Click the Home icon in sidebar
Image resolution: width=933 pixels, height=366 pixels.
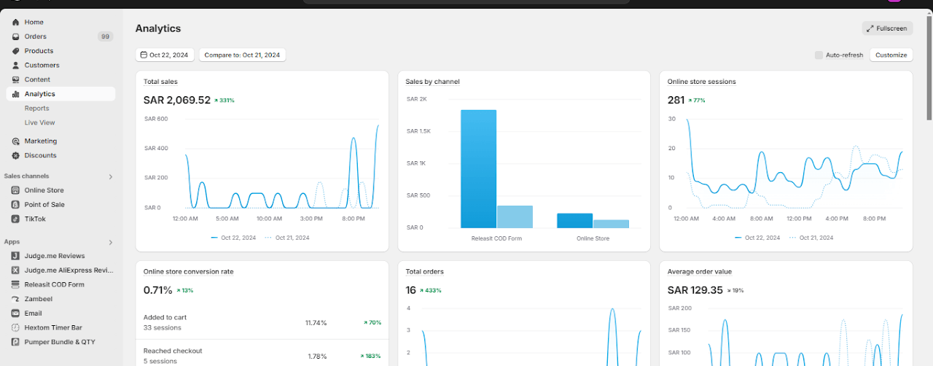pyautogui.click(x=16, y=23)
